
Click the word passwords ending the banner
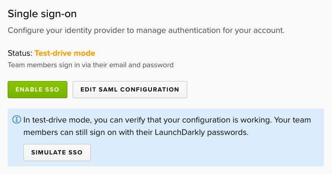pos(227,133)
